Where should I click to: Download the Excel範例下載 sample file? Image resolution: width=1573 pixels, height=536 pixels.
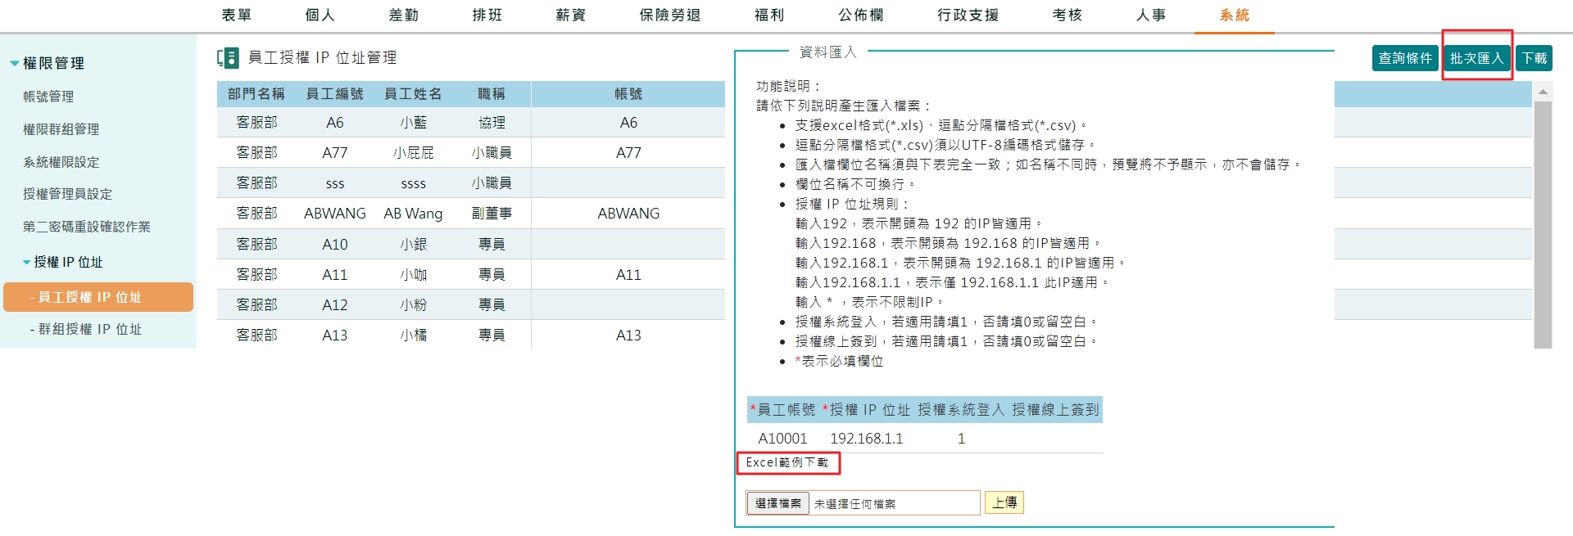point(787,462)
